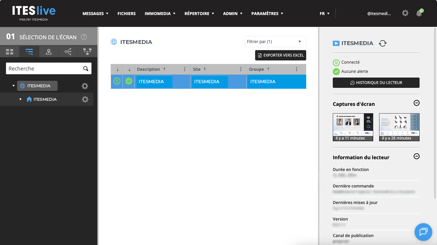Open the share nodes view icon

(68, 52)
